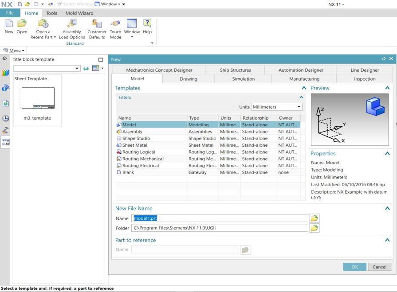Select the Sheet Metal template row
This screenshot has height=292, width=397.
point(208,145)
